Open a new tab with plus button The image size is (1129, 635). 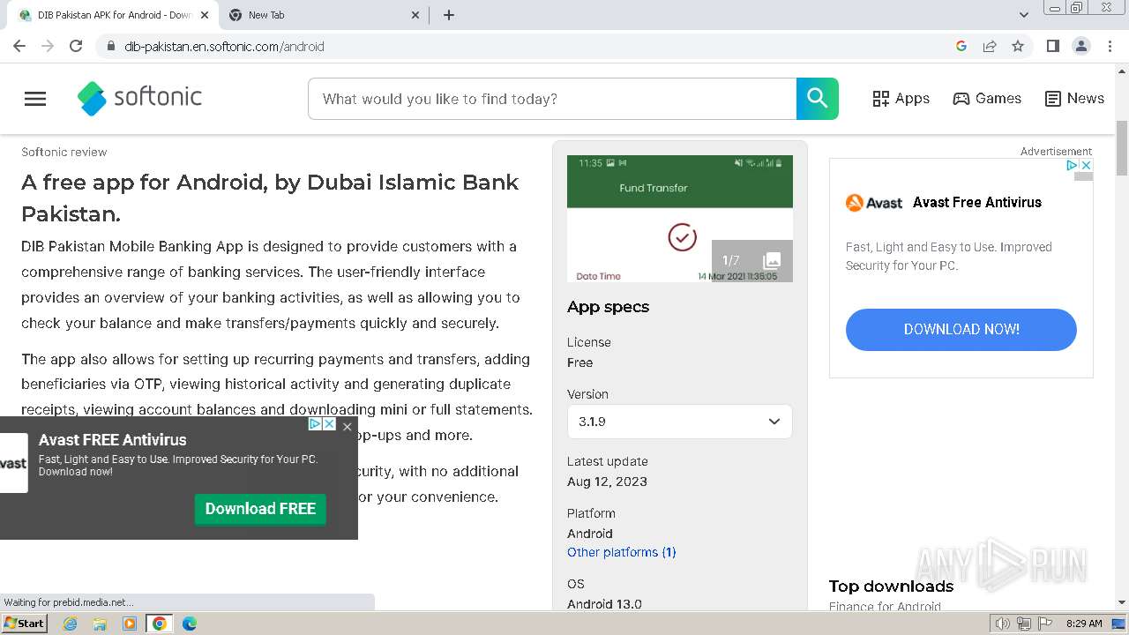[x=449, y=15]
